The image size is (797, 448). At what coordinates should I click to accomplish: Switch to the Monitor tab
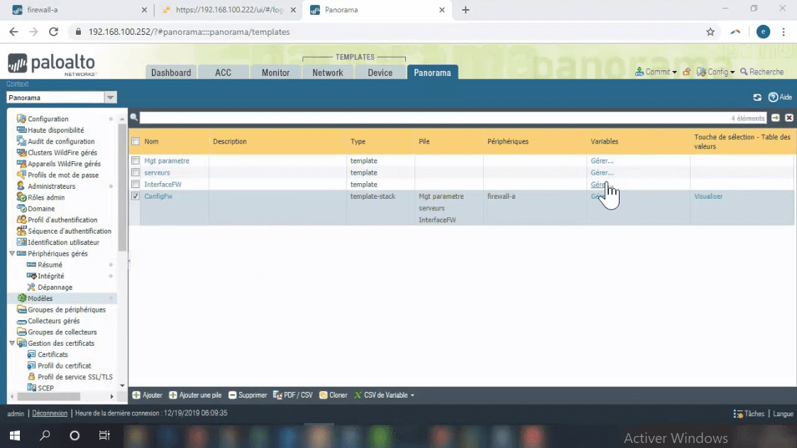(275, 72)
